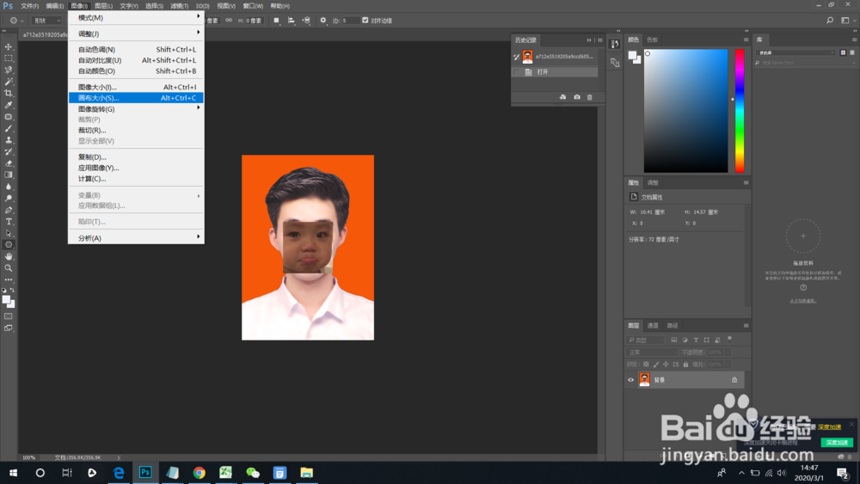Select the Move tool in the toolbar

[9, 46]
